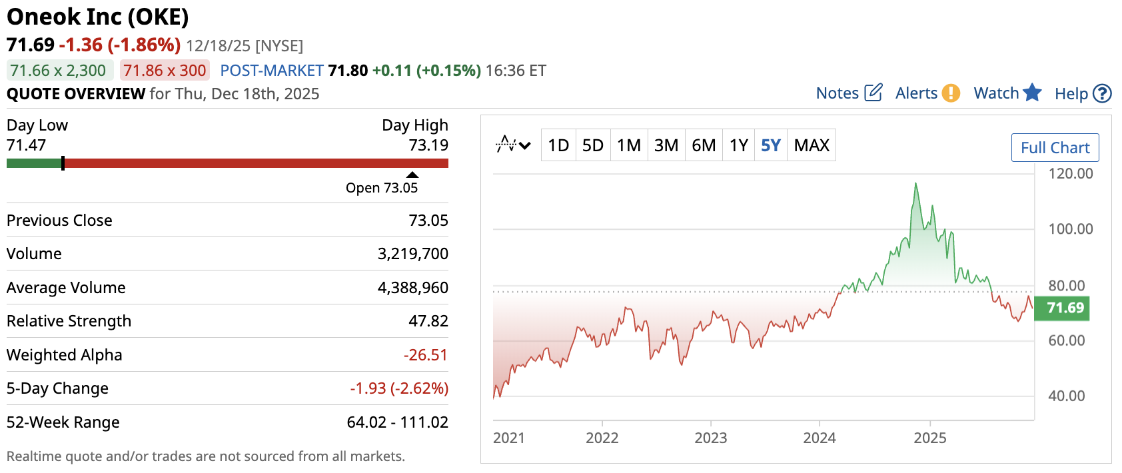Show the MAX chart history
The width and height of the screenshot is (1122, 473).
(x=812, y=145)
